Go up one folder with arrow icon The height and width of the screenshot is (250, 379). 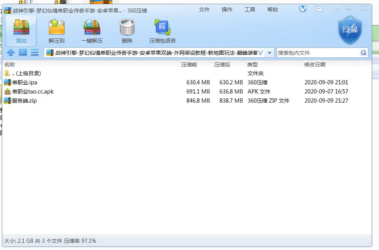point(11,53)
